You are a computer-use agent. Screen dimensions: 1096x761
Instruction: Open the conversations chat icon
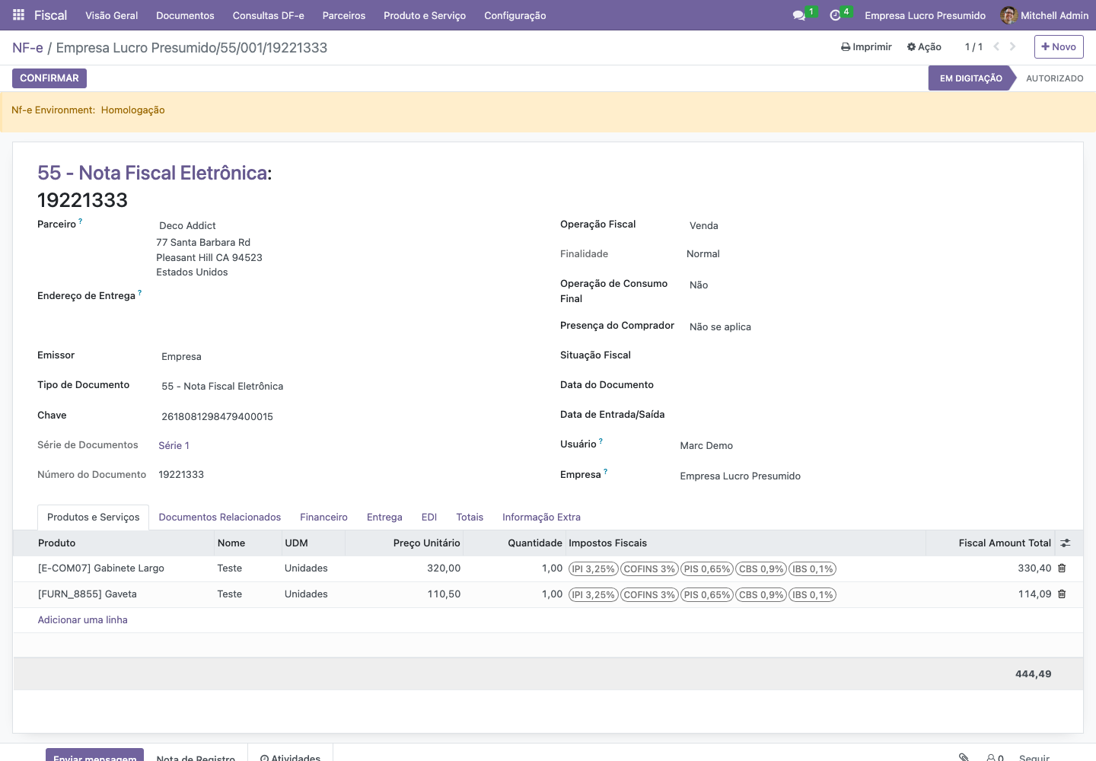coord(798,15)
